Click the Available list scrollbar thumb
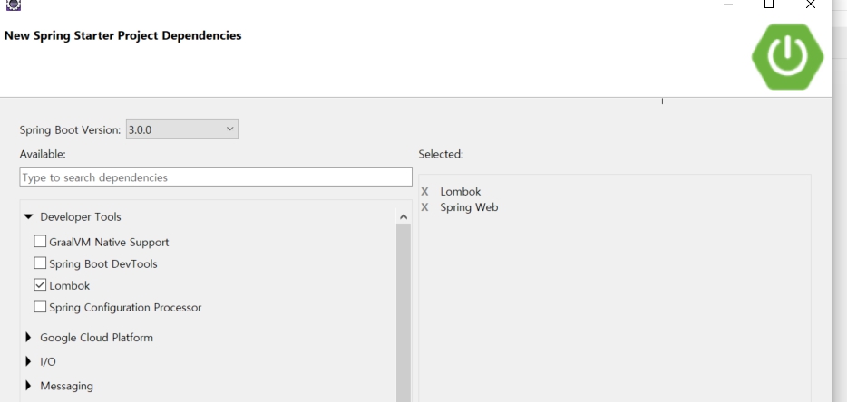This screenshot has width=847, height=402. tap(404, 313)
